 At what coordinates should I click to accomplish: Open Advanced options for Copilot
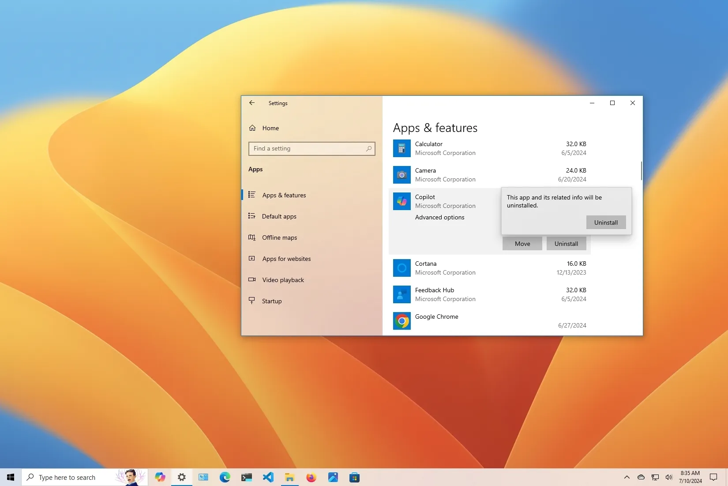pos(439,217)
